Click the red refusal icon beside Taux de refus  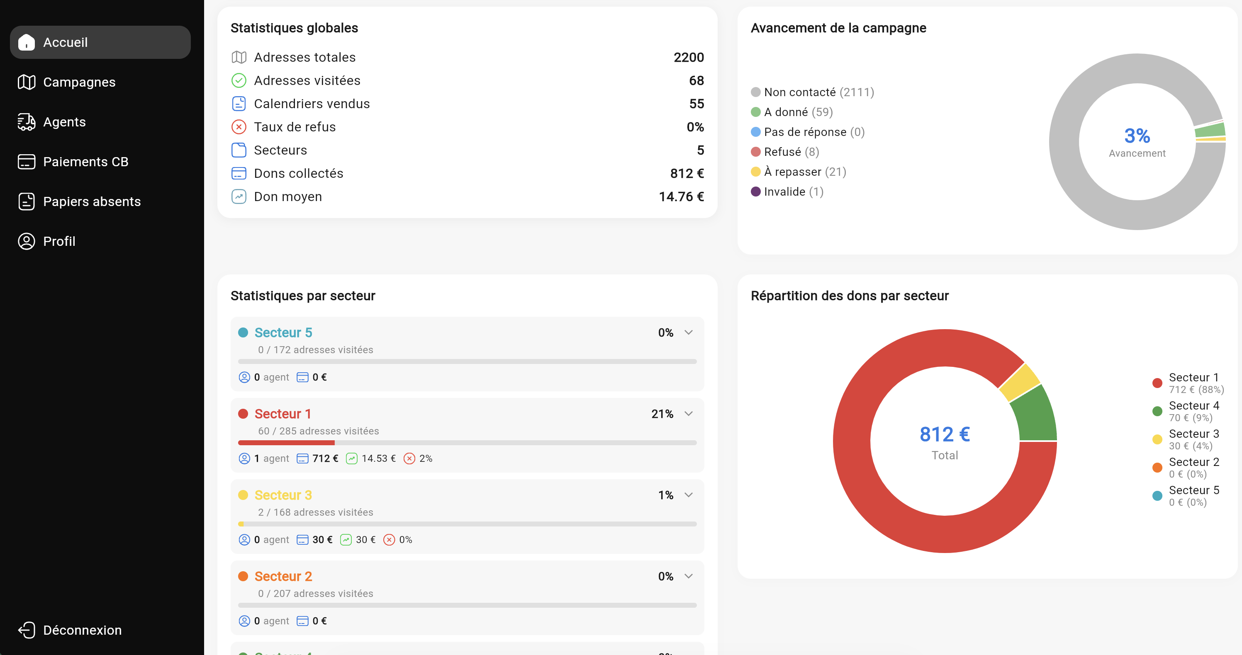239,126
